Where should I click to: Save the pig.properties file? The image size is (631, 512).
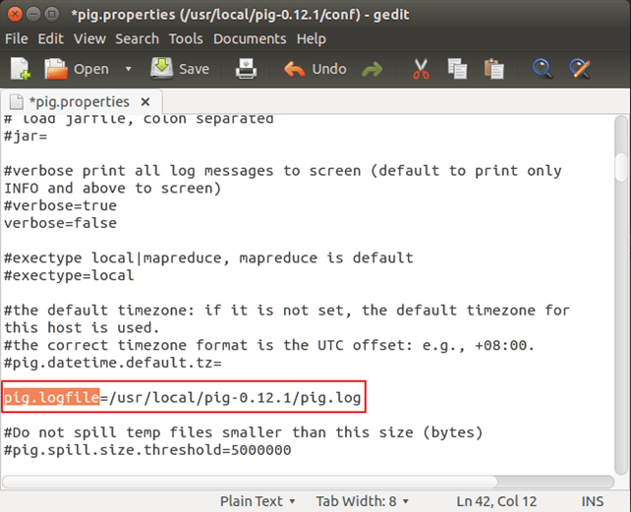(x=180, y=69)
